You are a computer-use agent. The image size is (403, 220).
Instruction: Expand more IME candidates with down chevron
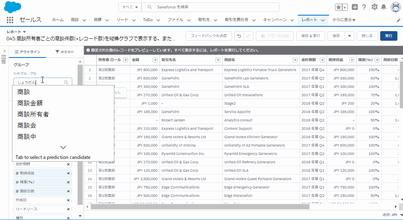pos(63,147)
